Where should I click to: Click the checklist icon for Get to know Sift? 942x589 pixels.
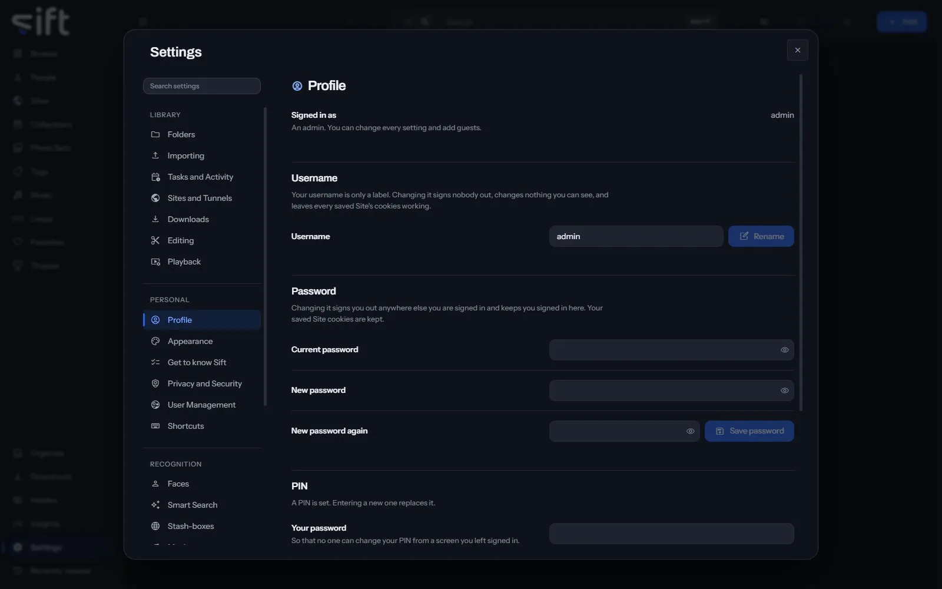click(x=155, y=362)
